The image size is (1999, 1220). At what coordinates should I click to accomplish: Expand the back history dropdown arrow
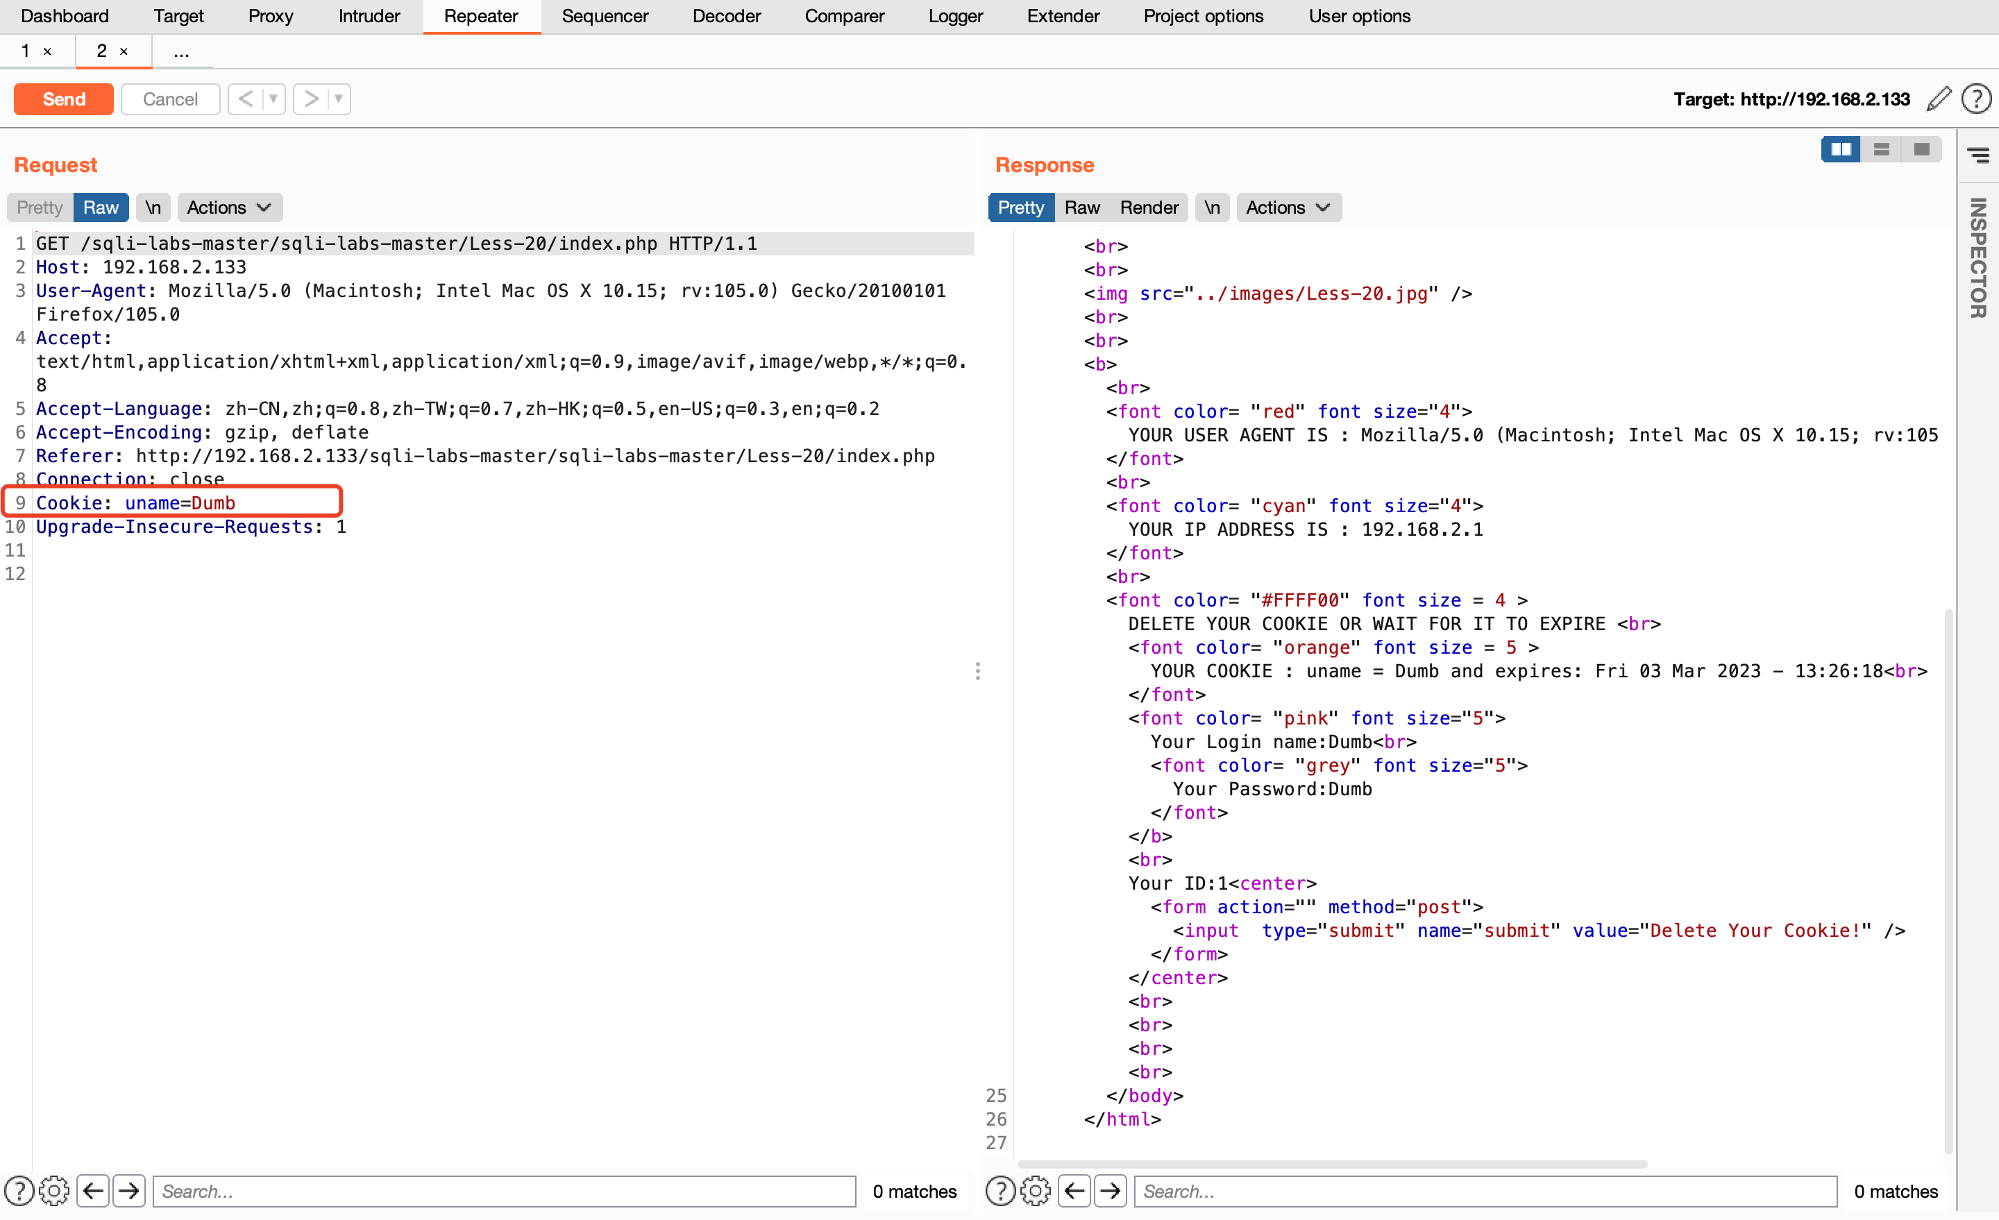click(273, 99)
